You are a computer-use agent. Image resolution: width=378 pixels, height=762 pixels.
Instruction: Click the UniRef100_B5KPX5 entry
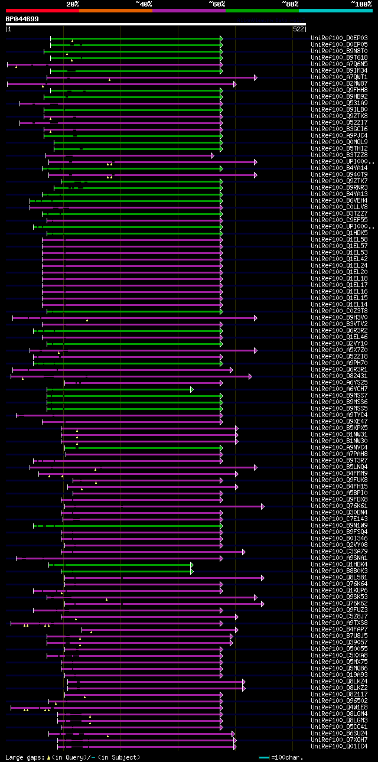(x=339, y=428)
